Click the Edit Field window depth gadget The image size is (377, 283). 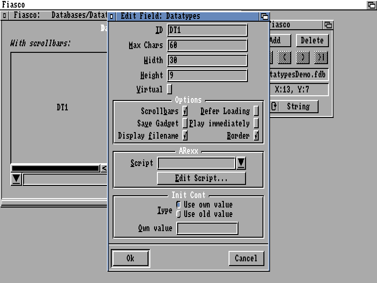[264, 16]
